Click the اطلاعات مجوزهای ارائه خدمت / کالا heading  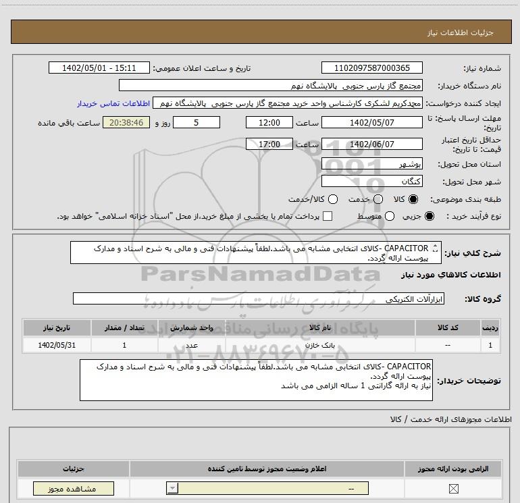(450, 419)
